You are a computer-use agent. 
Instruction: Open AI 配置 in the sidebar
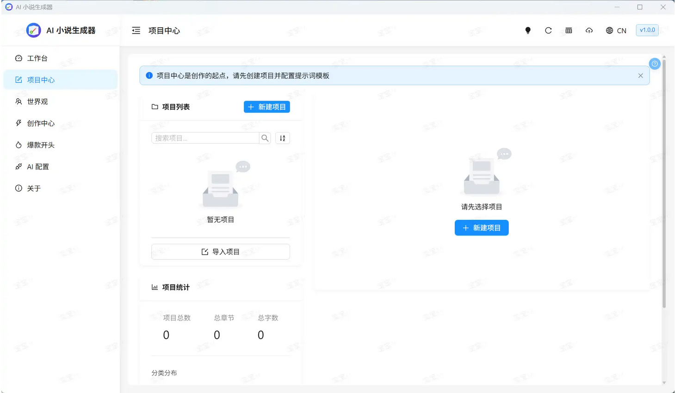coord(61,167)
